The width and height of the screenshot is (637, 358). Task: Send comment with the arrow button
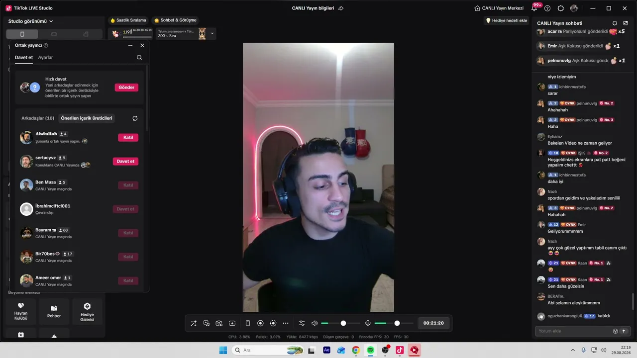coord(624,331)
